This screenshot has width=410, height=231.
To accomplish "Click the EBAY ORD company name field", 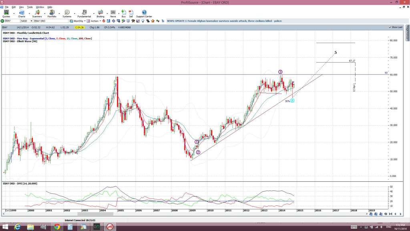I will click(51, 21).
